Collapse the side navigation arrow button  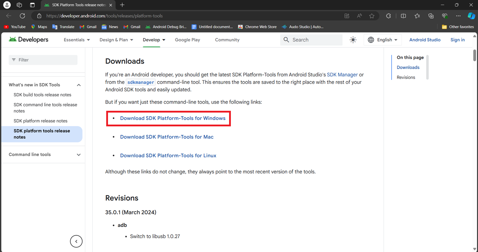coord(76,241)
